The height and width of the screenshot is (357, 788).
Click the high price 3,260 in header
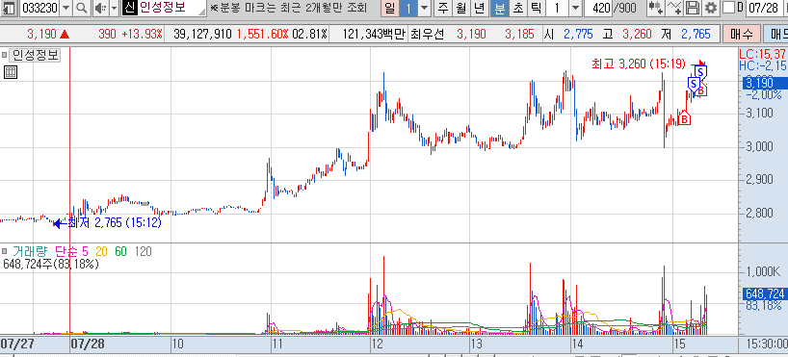point(637,34)
